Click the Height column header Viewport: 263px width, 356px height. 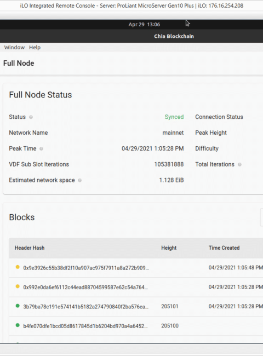click(x=169, y=248)
